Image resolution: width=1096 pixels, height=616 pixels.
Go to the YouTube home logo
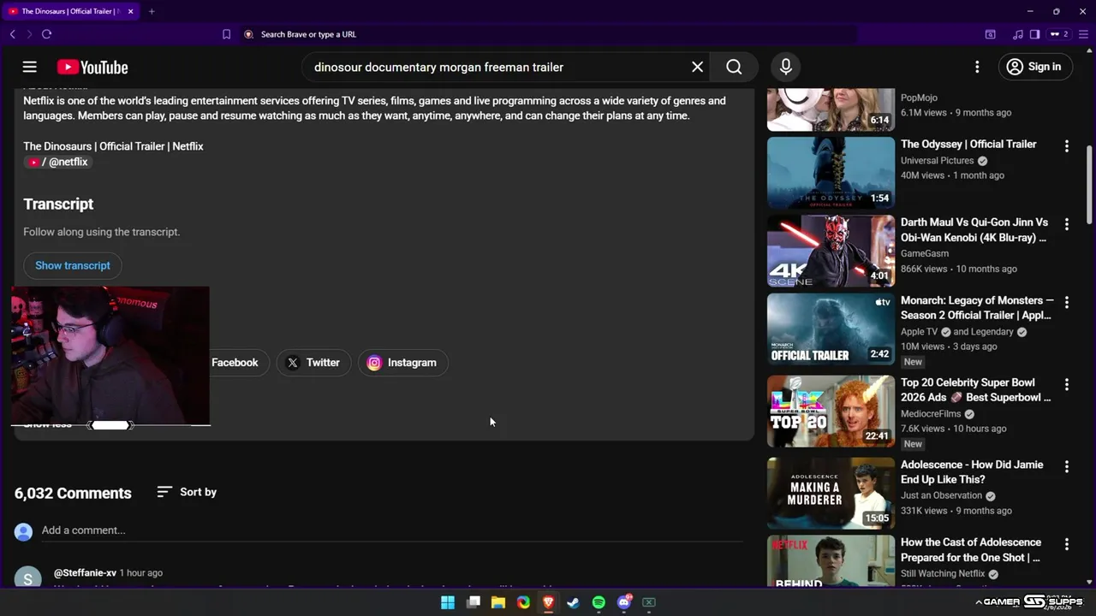92,68
